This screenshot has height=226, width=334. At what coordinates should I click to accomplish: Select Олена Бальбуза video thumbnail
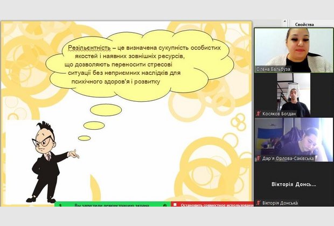tap(294, 50)
